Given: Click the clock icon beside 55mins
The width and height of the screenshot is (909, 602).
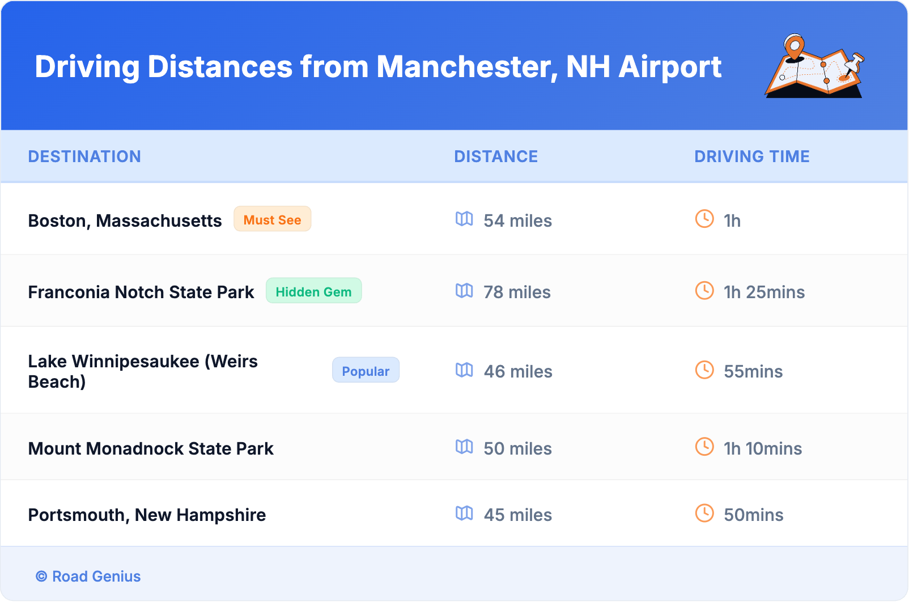Looking at the screenshot, I should pos(704,370).
